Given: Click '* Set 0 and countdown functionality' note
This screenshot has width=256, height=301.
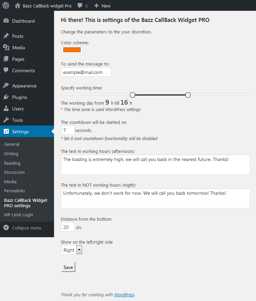Looking at the screenshot, I should click(x=109, y=138).
